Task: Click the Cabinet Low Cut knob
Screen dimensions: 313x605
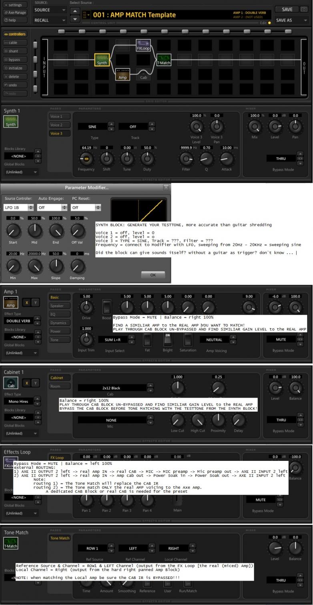Action: coord(177,419)
